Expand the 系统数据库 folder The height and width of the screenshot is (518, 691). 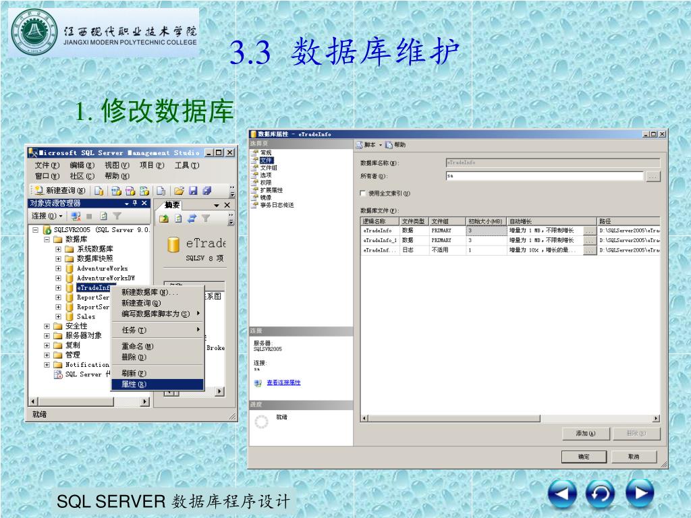[x=58, y=249]
